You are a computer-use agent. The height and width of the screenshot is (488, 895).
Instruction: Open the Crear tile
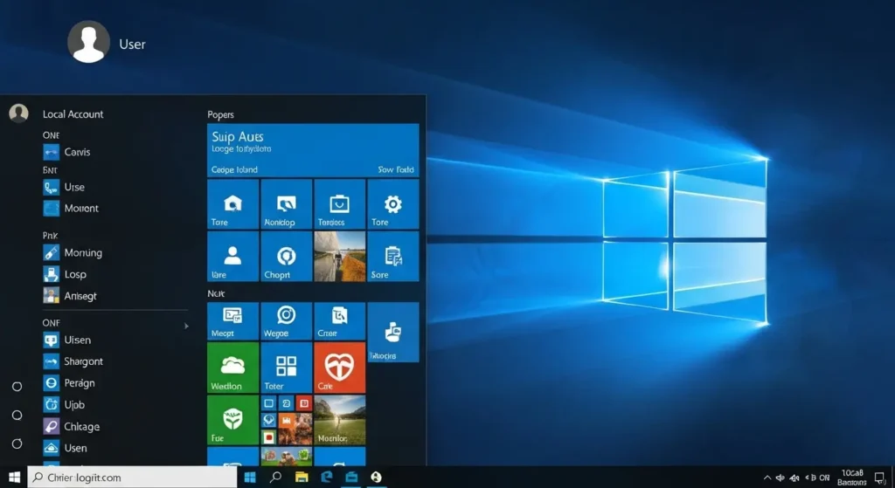pos(340,321)
